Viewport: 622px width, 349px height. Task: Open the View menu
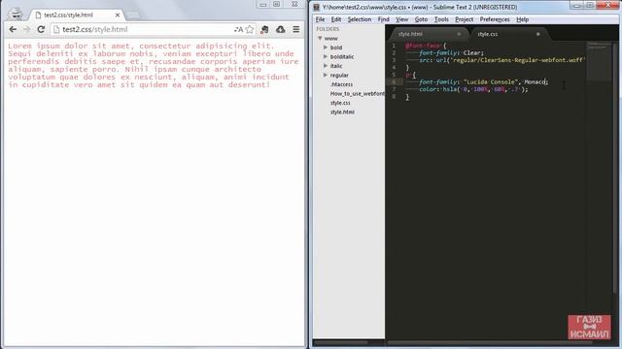tap(401, 19)
